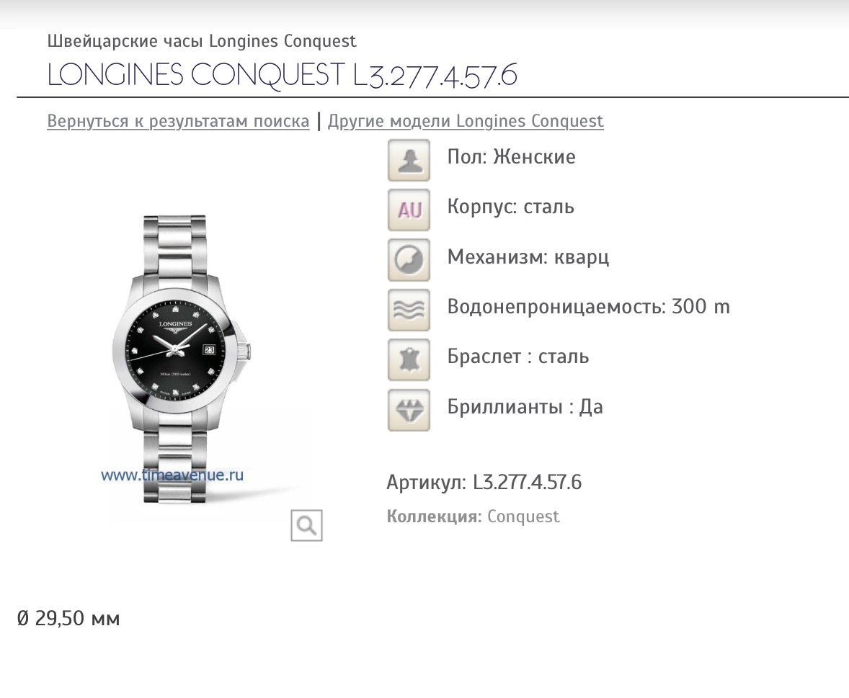Open Другие модели Longines Conquest link

(x=466, y=121)
